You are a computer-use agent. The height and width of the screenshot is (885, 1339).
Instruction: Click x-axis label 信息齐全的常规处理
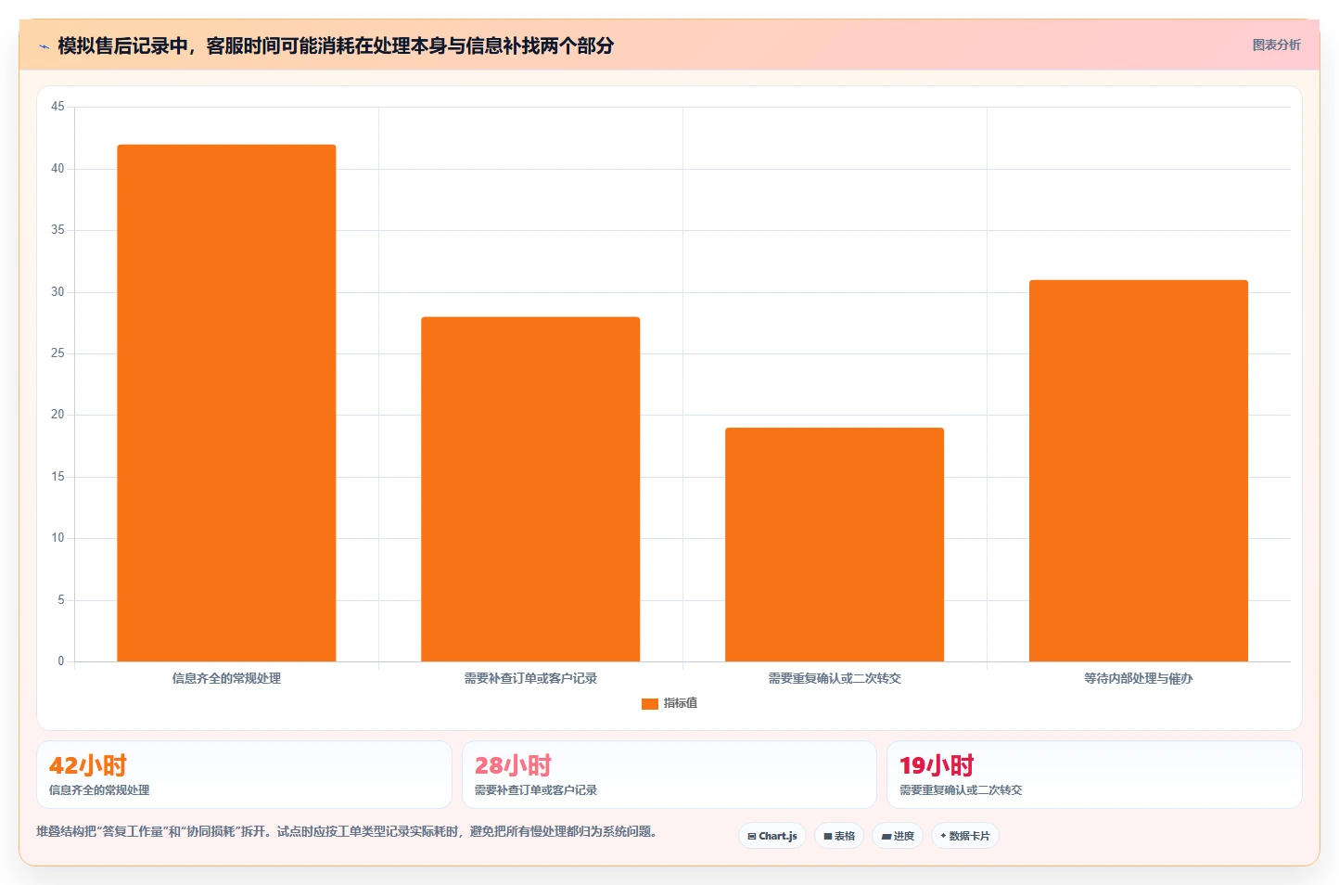(x=226, y=678)
